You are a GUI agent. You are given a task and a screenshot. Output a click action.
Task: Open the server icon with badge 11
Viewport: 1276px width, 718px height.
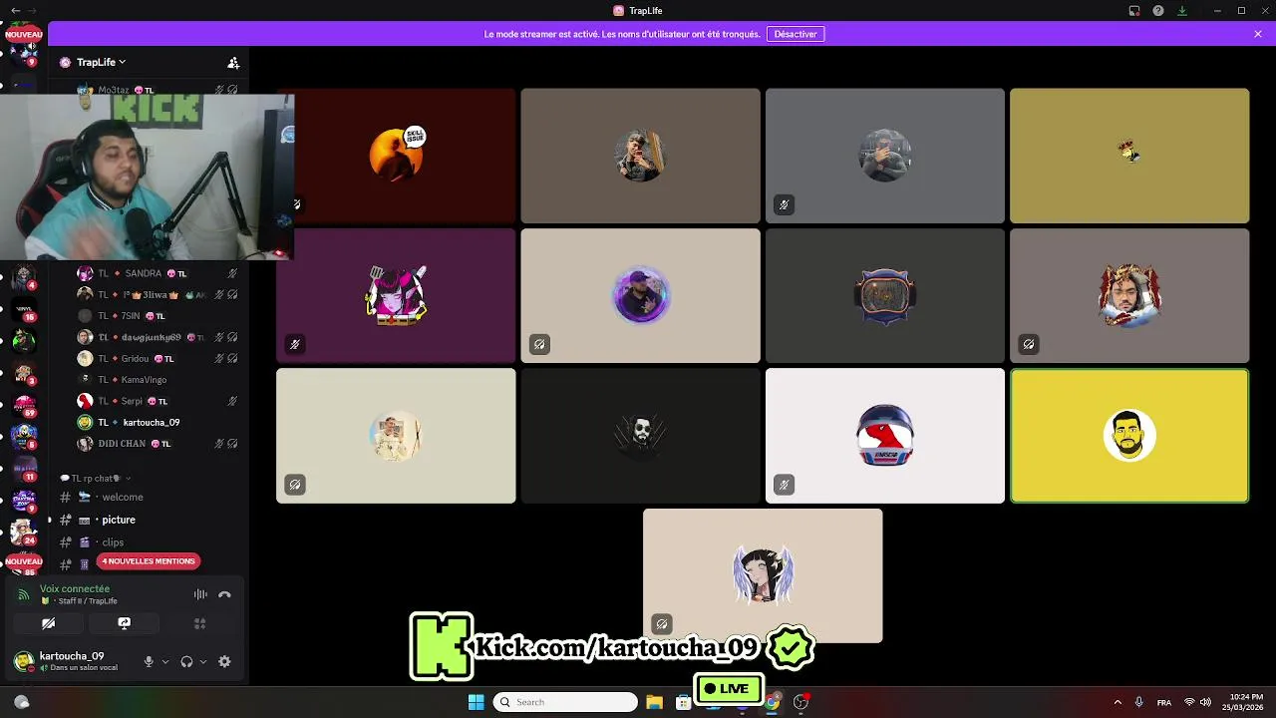click(24, 468)
